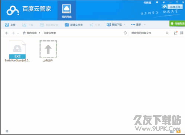Open the green 传输列表 transfer list

[177, 23]
